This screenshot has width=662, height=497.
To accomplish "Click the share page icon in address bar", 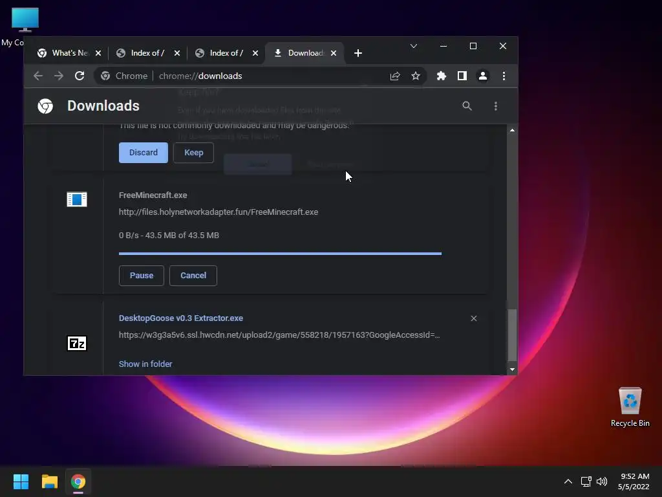I will (395, 76).
